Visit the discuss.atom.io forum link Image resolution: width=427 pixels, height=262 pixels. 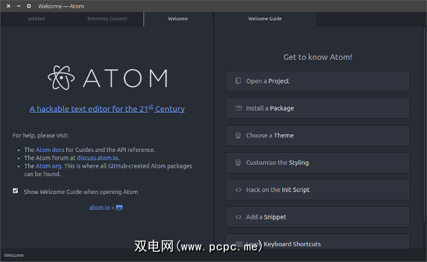97,158
